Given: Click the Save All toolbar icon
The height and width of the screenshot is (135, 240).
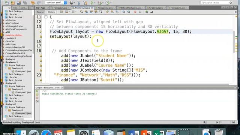Looking at the screenshot, I should point(25,3).
